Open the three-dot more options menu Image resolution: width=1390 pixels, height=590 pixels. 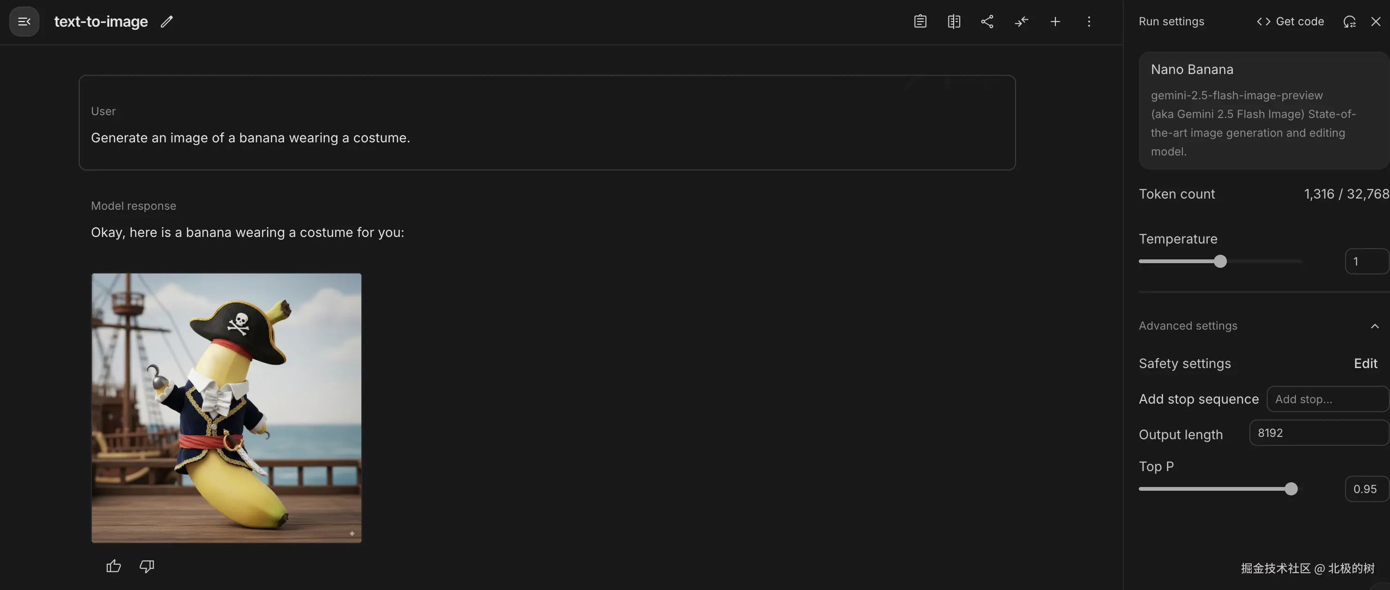coord(1088,22)
